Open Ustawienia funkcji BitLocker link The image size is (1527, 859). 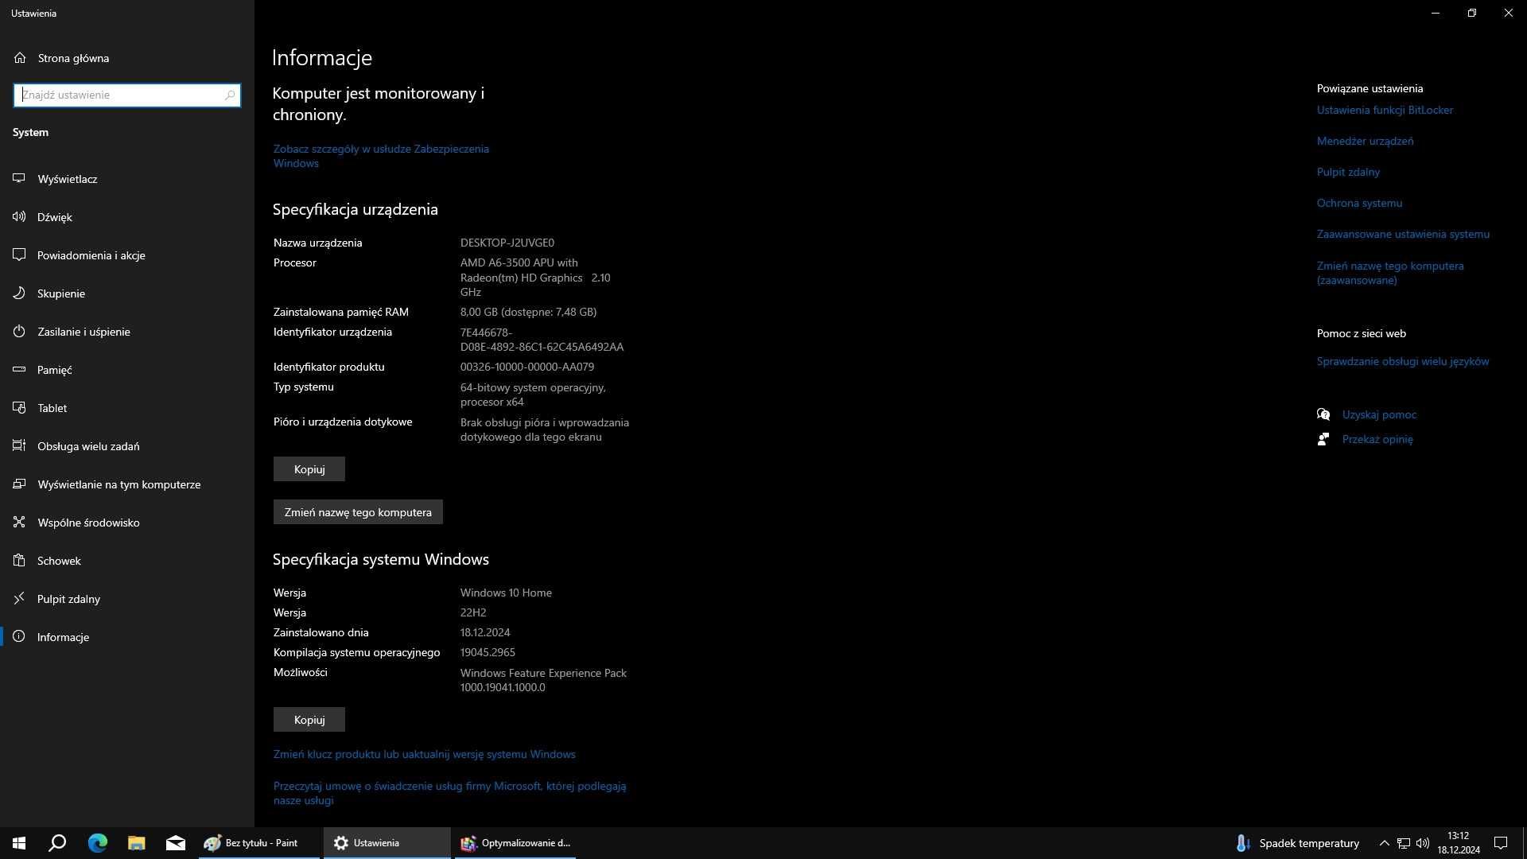click(x=1385, y=110)
